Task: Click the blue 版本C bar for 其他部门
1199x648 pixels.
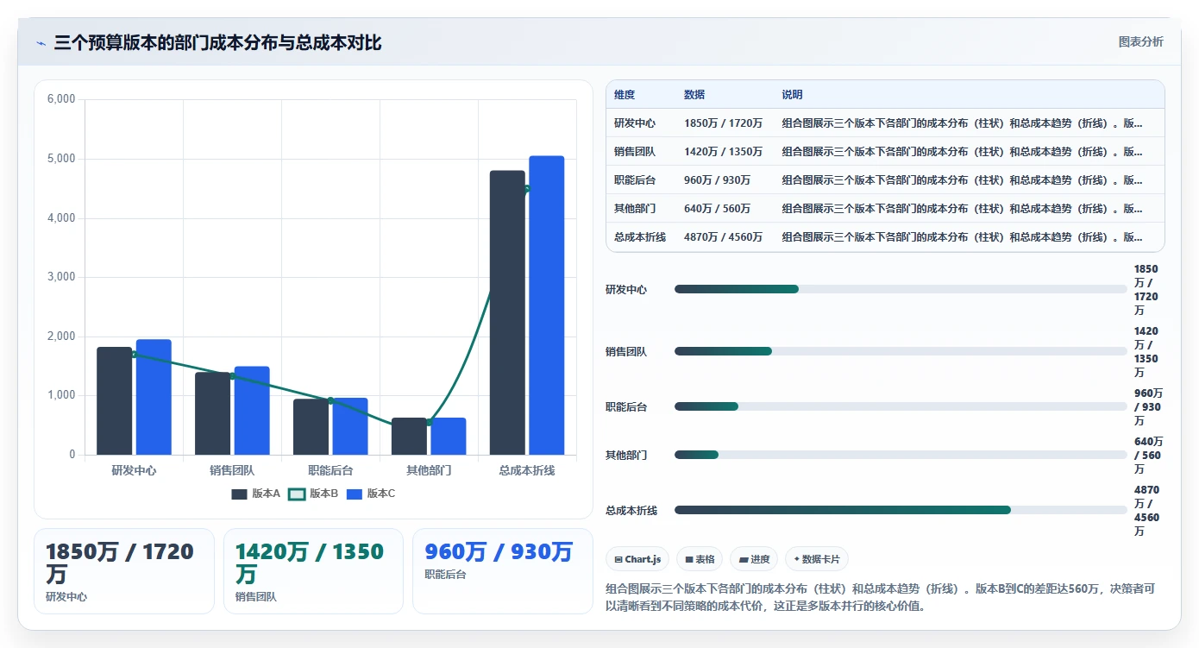Action: tap(449, 437)
